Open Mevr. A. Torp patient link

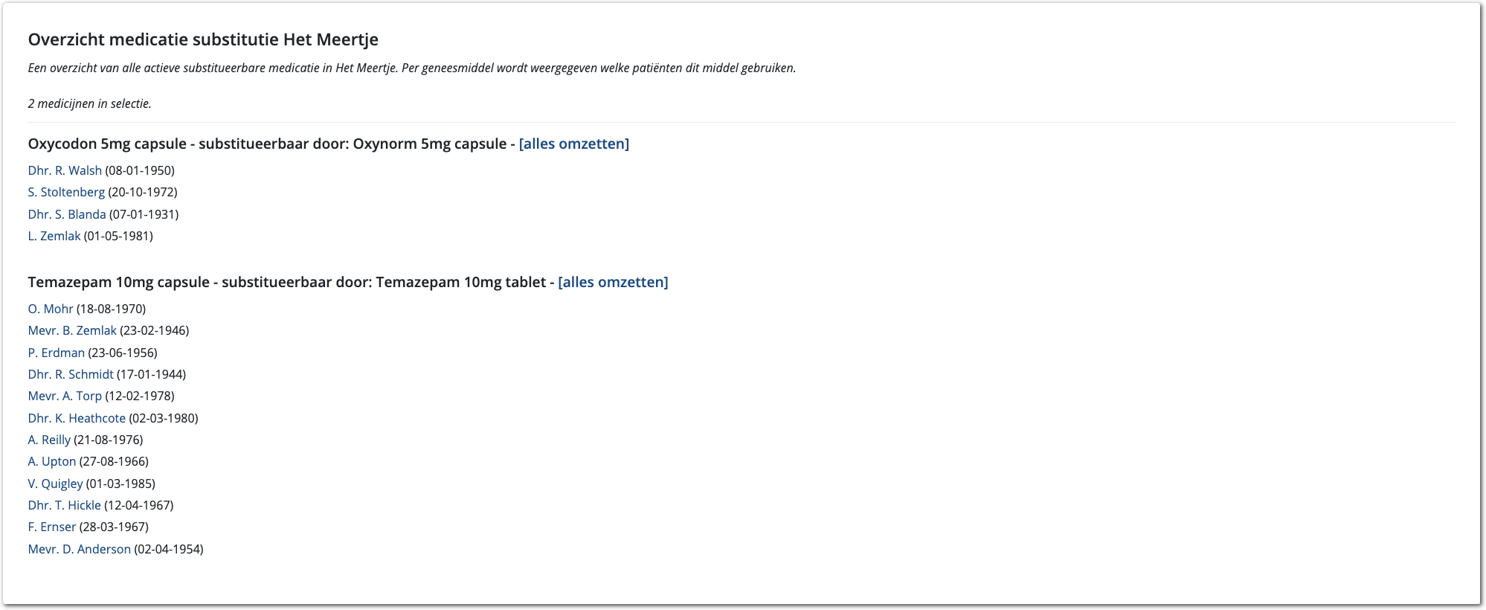65,396
